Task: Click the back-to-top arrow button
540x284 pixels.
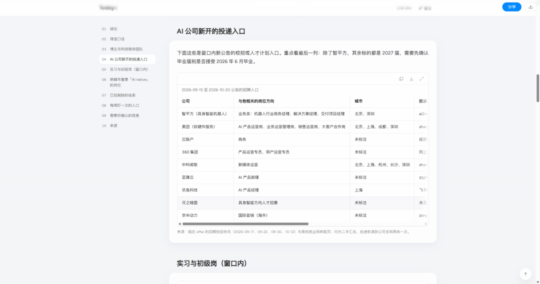Action: pos(525,274)
